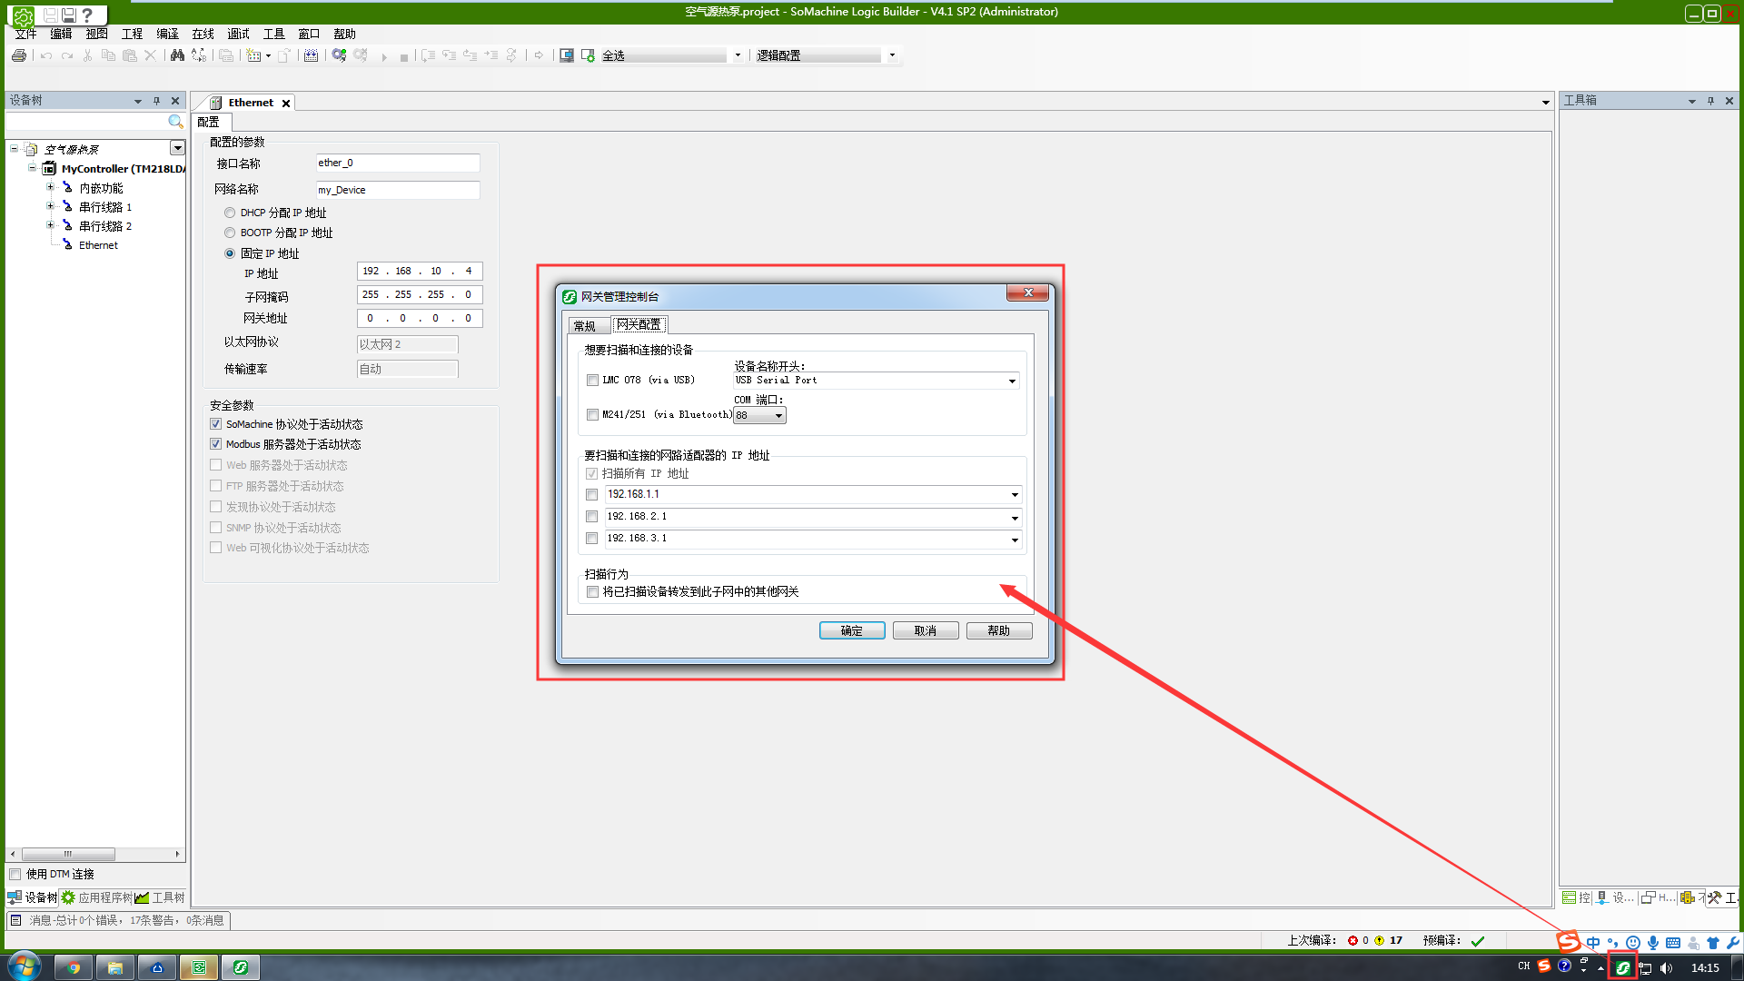The width and height of the screenshot is (1744, 981).
Task: Click the Sogou soft keyboard icon
Action: pyautogui.click(x=1673, y=943)
